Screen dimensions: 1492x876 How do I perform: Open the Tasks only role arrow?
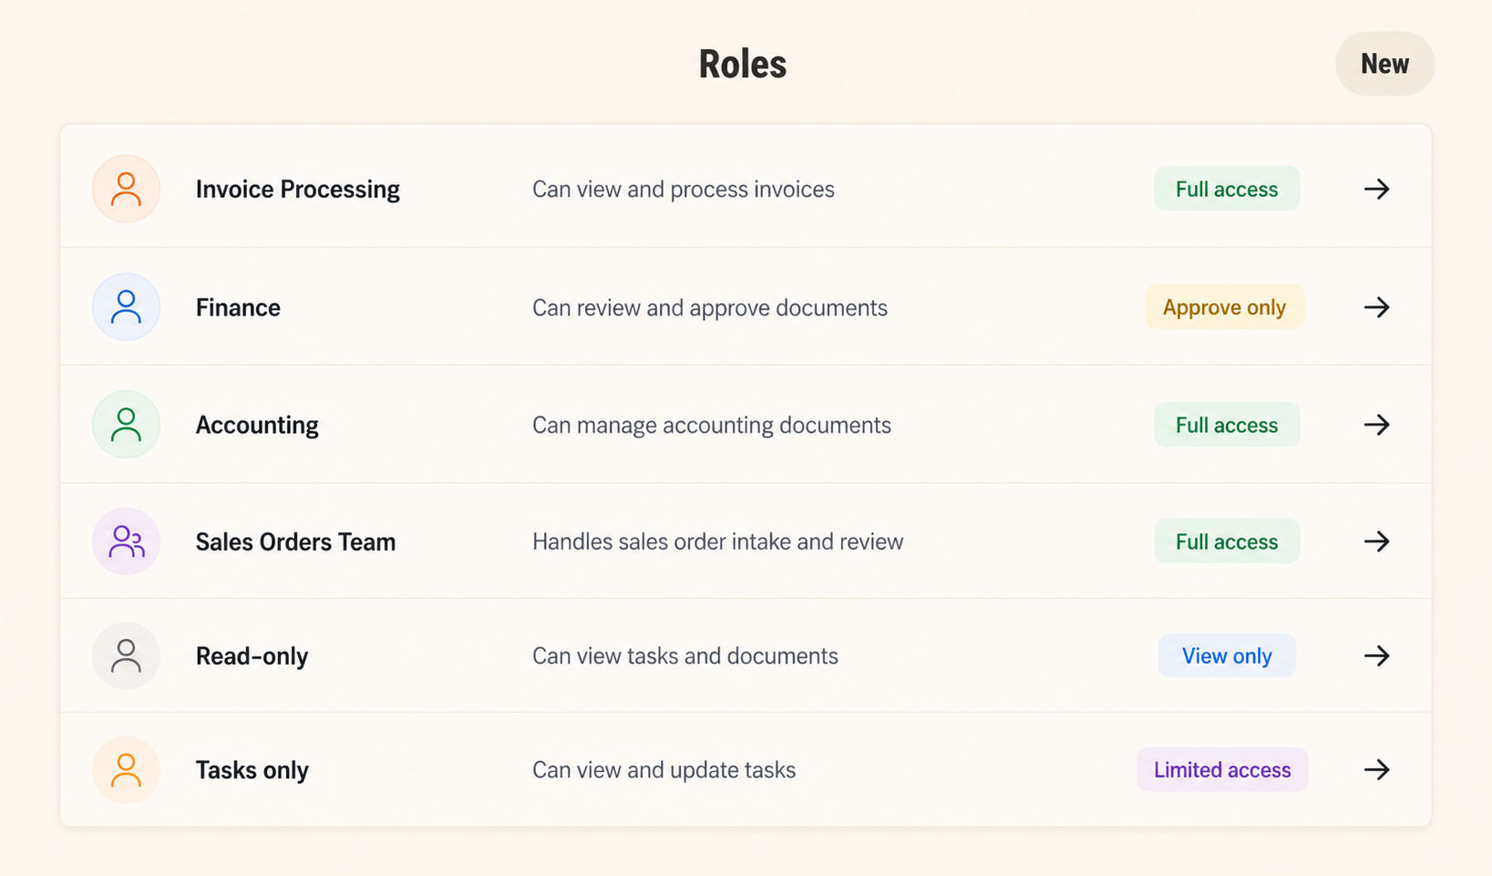tap(1377, 769)
